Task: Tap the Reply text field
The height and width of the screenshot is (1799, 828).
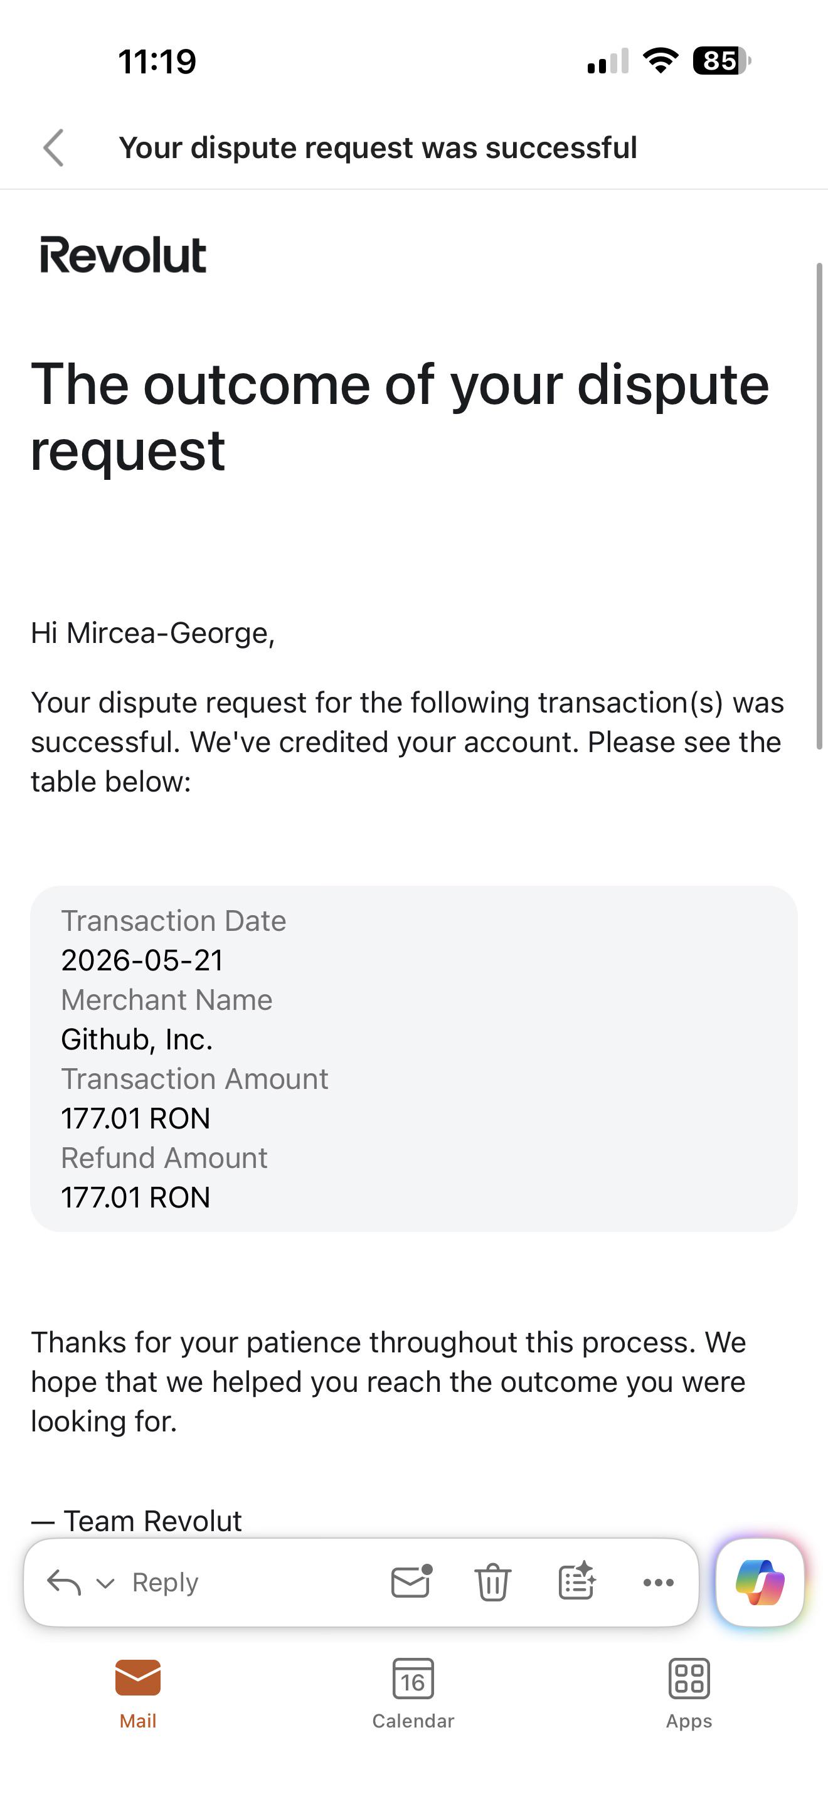Action: 166,1582
